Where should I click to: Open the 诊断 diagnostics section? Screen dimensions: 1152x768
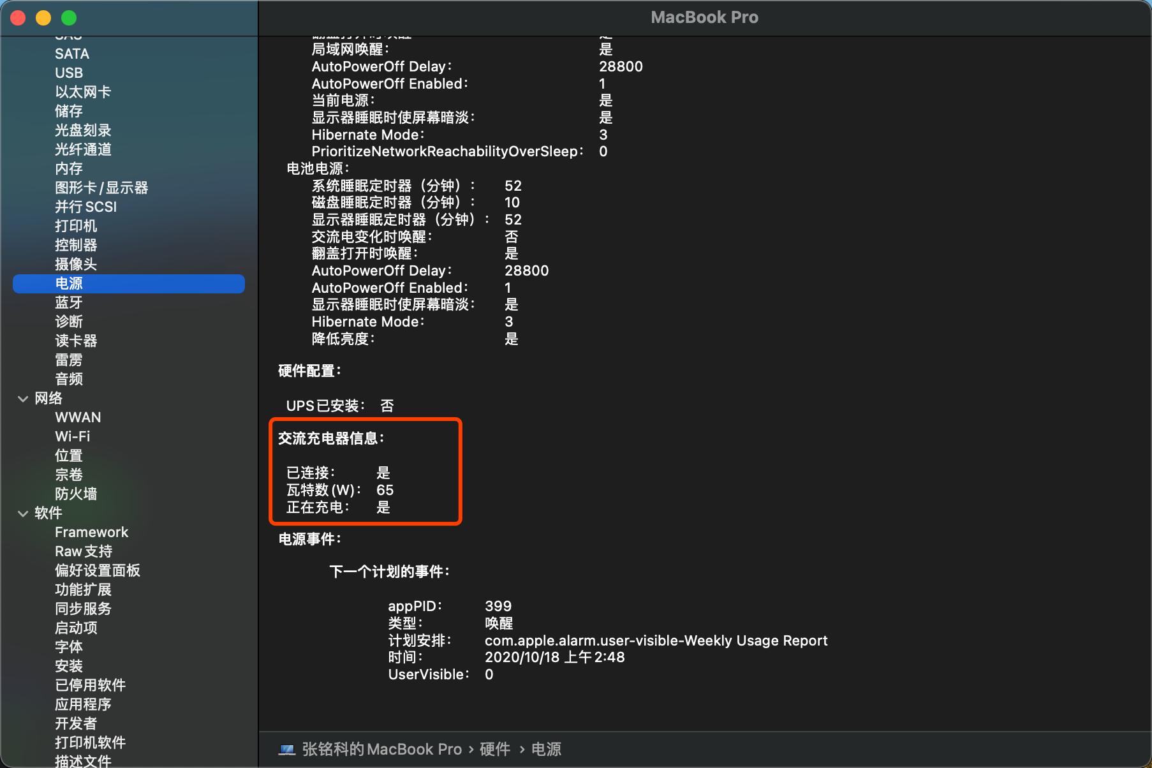click(x=69, y=321)
